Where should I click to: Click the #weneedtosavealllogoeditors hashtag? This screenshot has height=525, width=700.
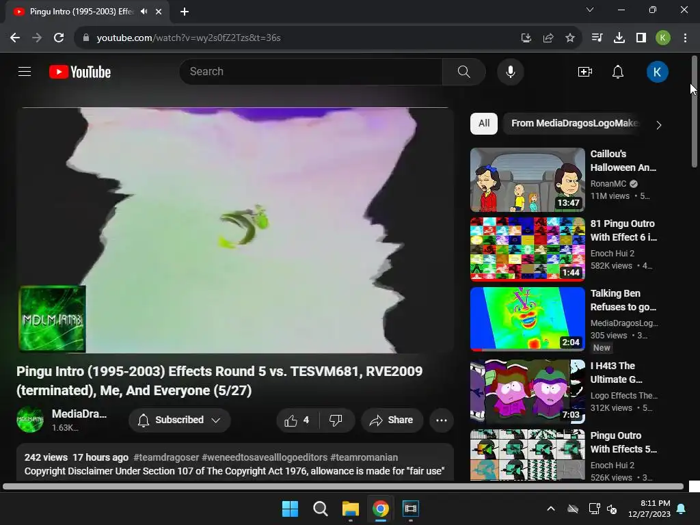point(265,457)
